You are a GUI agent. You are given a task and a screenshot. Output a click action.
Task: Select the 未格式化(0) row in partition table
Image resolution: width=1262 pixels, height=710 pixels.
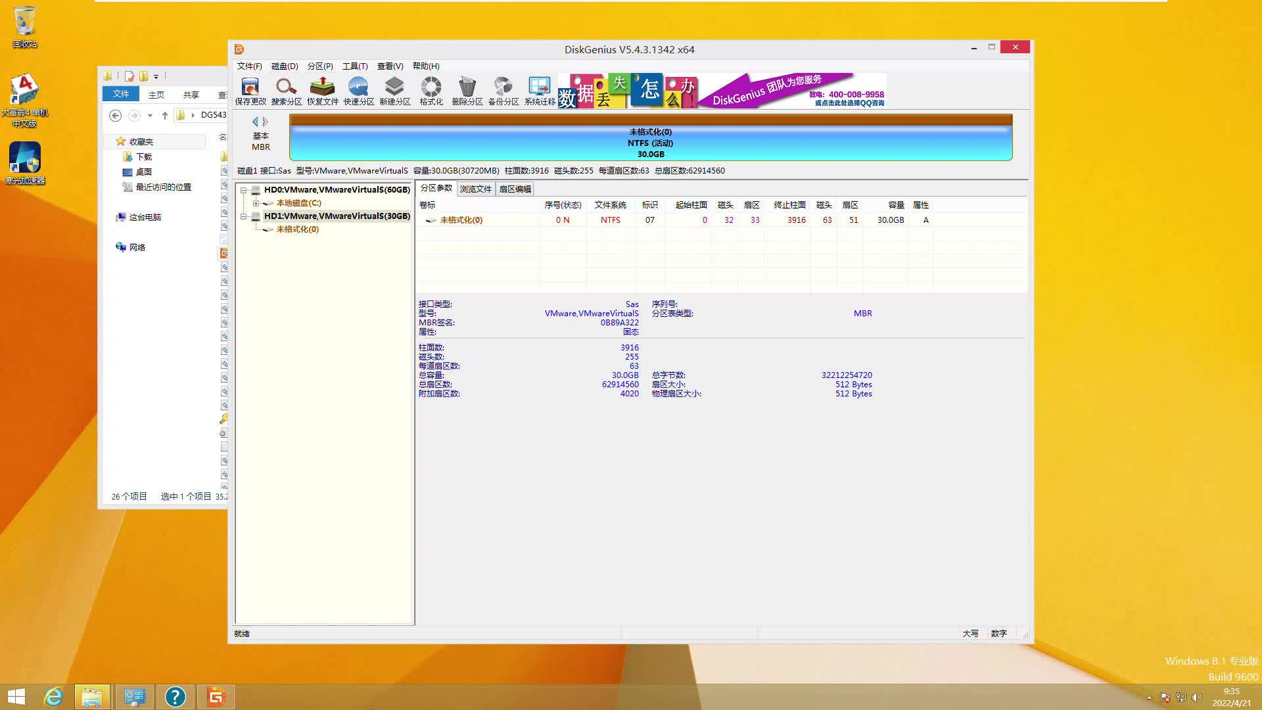674,220
